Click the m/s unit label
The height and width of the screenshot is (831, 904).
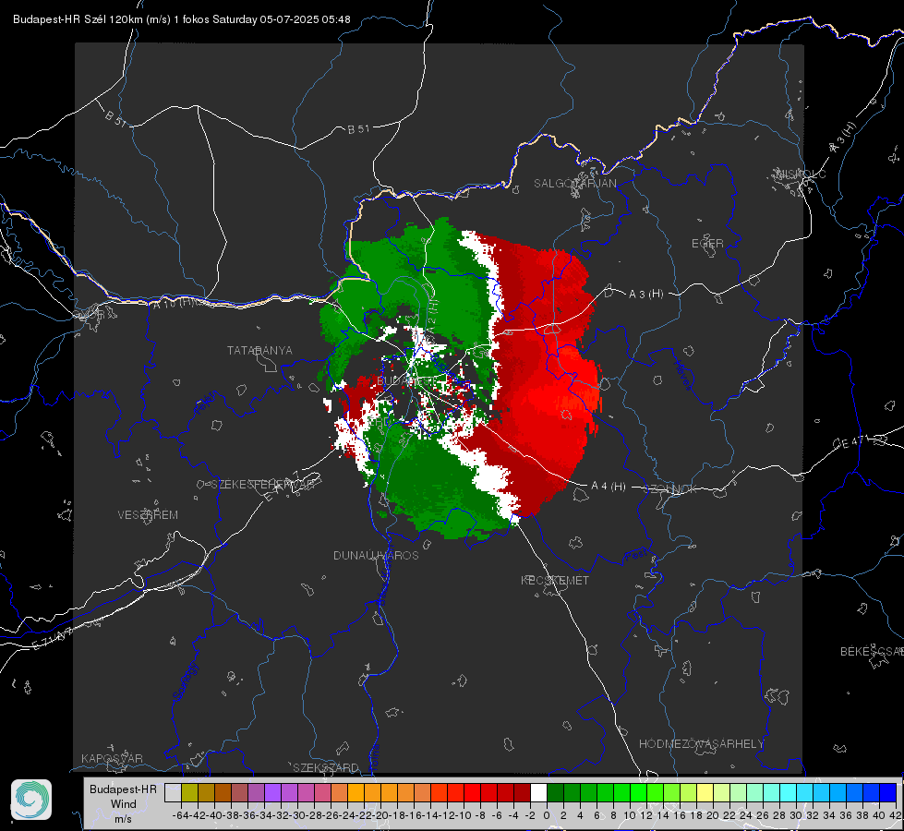coord(123,818)
